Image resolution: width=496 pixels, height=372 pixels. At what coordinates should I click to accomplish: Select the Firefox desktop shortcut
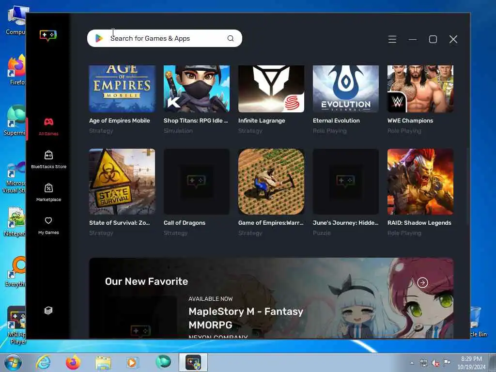(x=17, y=70)
